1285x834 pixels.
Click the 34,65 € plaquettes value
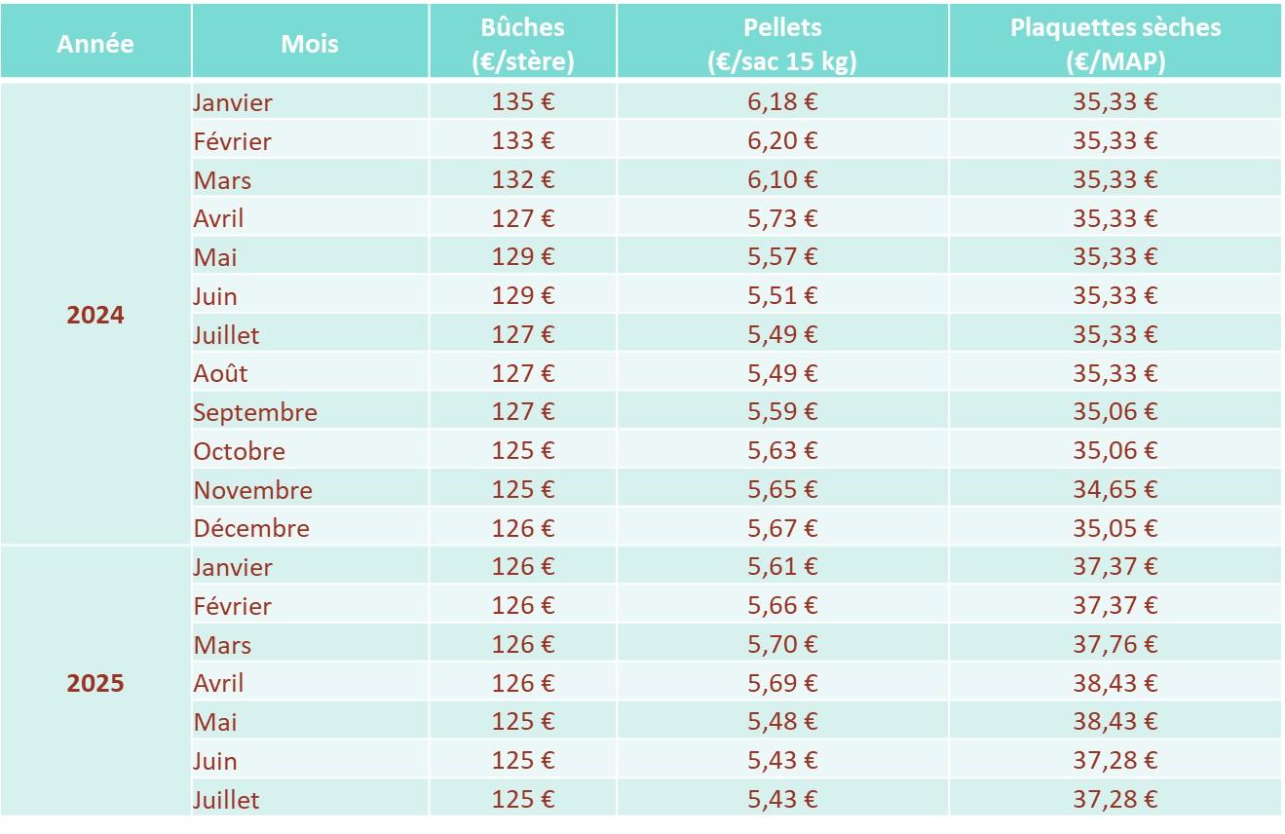tap(1115, 489)
